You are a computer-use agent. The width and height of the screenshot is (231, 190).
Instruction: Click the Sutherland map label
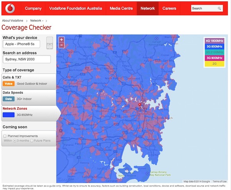[89, 177]
